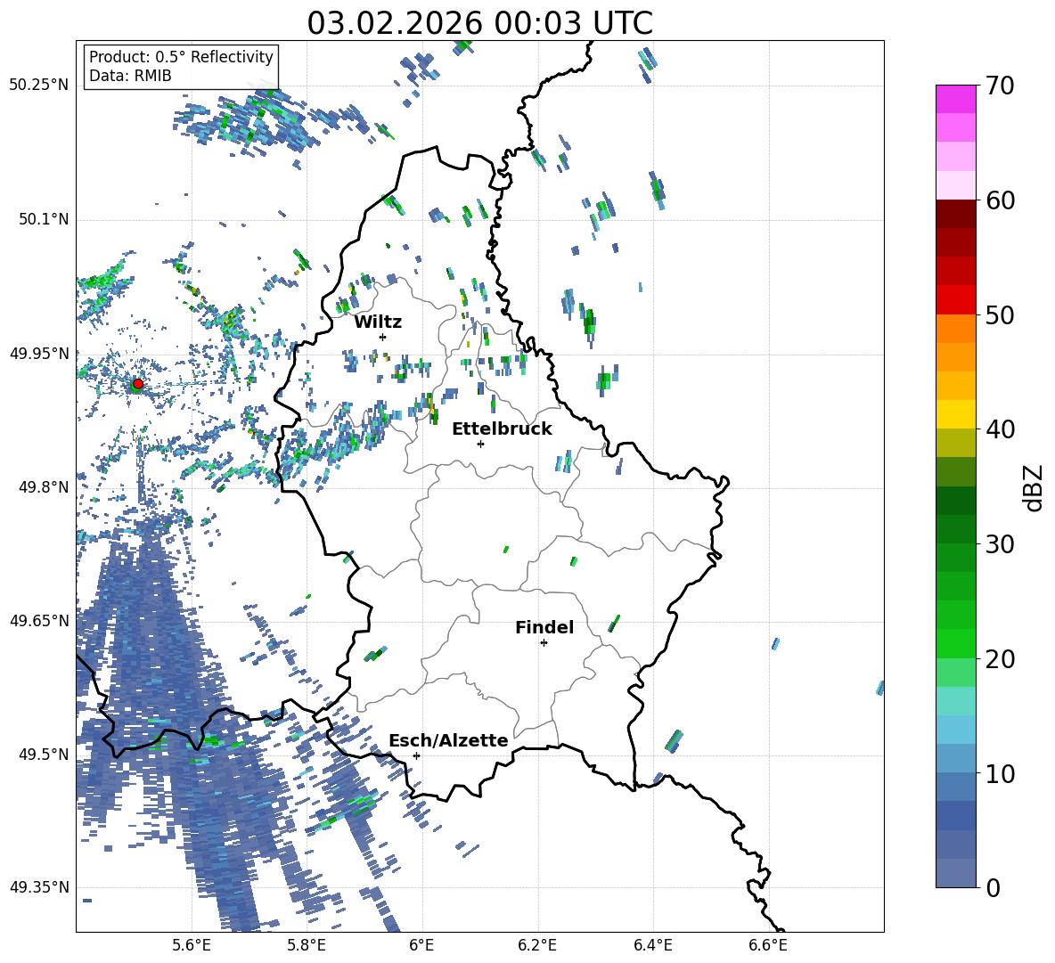The height and width of the screenshot is (963, 1055).
Task: Click the blue 10 dBZ colorbar segment
Action: 955,758
